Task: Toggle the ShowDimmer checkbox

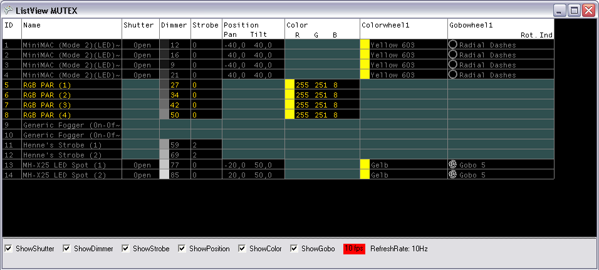Action: 67,249
